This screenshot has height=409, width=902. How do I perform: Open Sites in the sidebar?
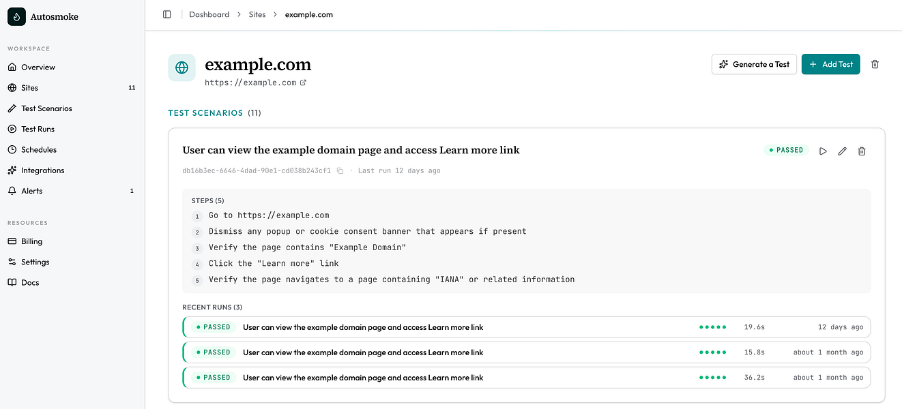point(72,88)
